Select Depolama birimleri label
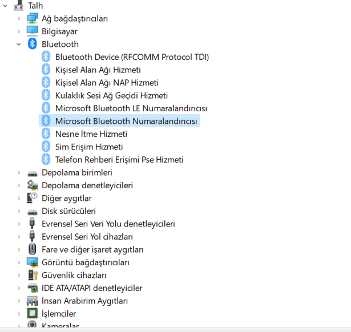Viewport: 351px width, 332px height. [77, 173]
